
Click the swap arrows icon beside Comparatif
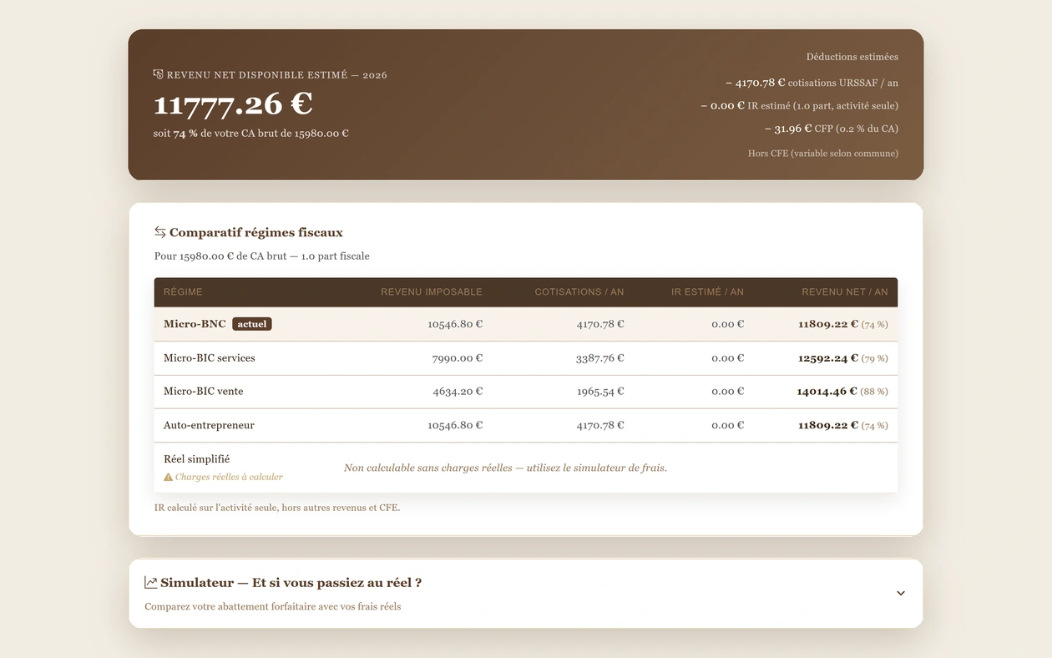pyautogui.click(x=160, y=232)
